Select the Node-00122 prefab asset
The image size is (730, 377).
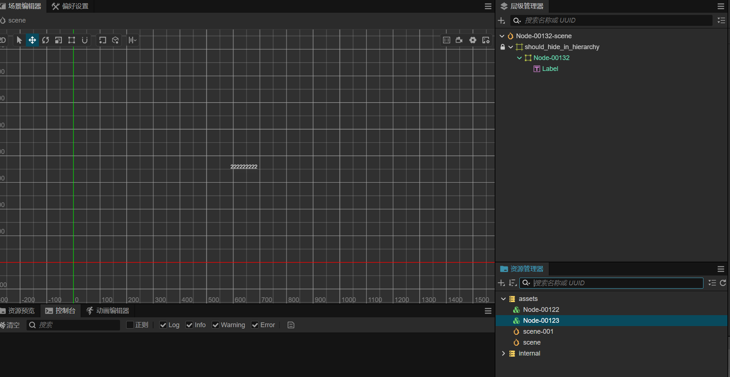(611, 310)
